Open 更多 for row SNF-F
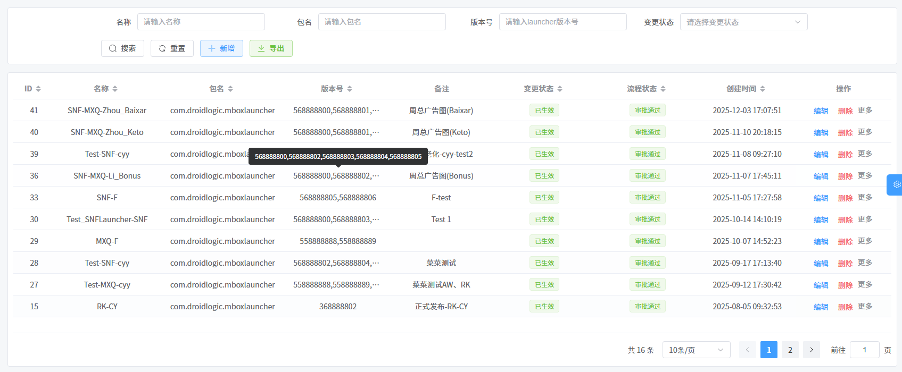The image size is (902, 372). [865, 197]
